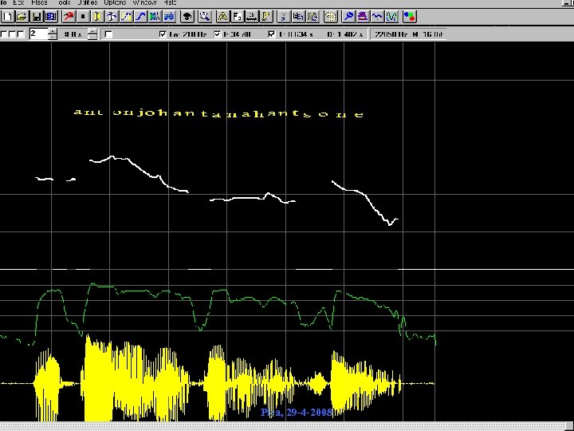This screenshot has height=431, width=574.
Task: Untick the Fo frequency Hz checkbox
Action: tap(163, 34)
